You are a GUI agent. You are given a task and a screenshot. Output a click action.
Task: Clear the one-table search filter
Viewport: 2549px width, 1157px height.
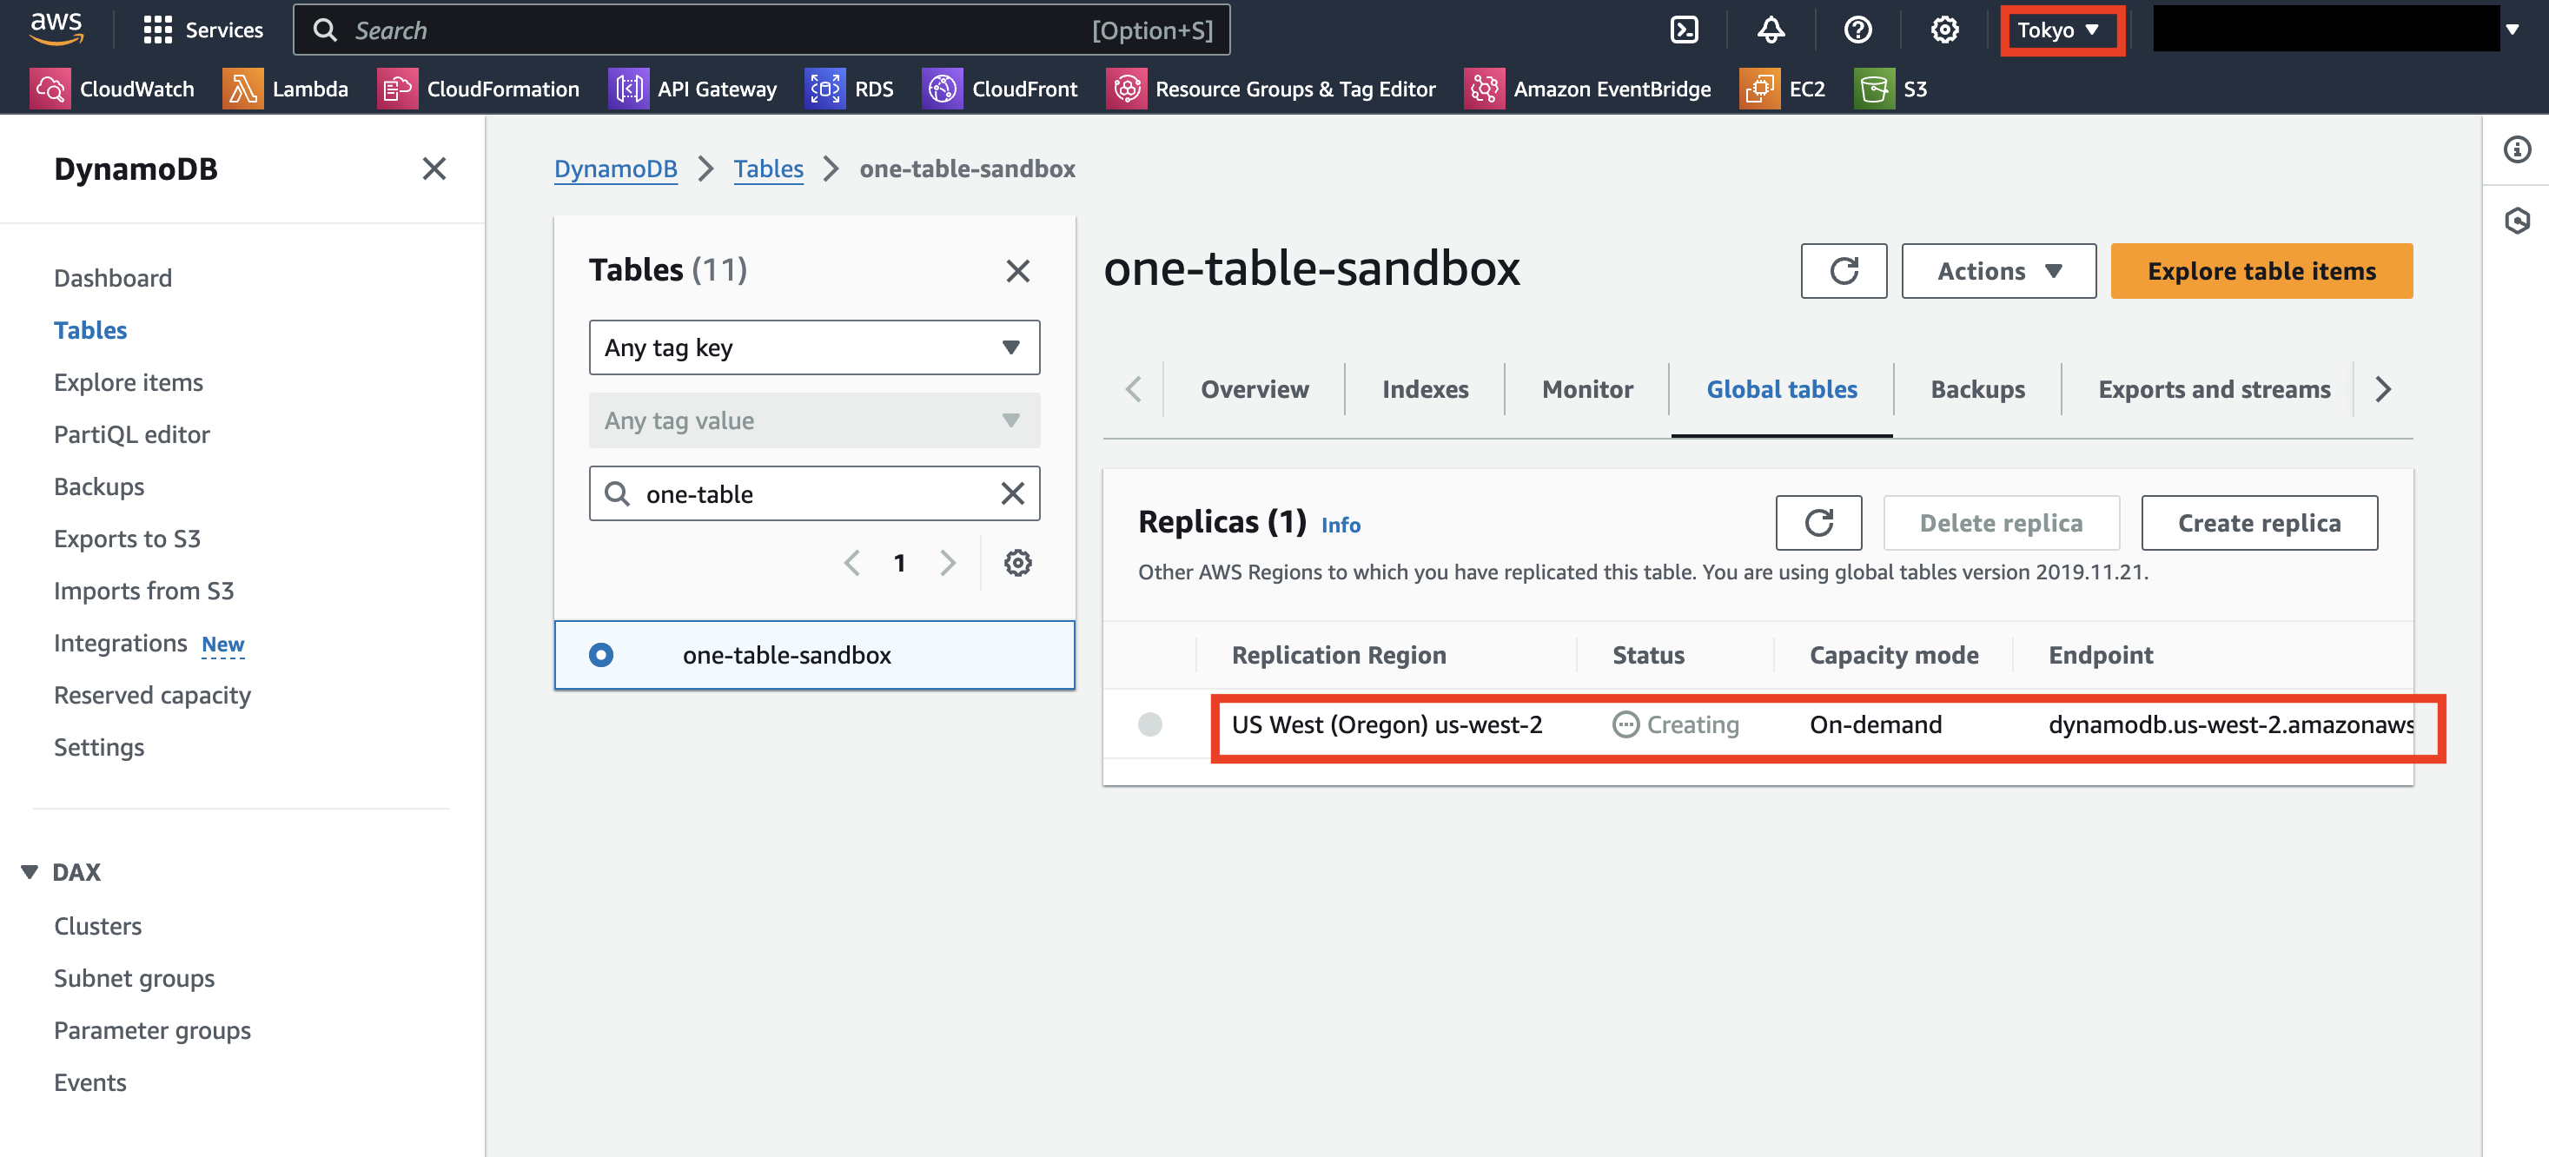(1011, 493)
